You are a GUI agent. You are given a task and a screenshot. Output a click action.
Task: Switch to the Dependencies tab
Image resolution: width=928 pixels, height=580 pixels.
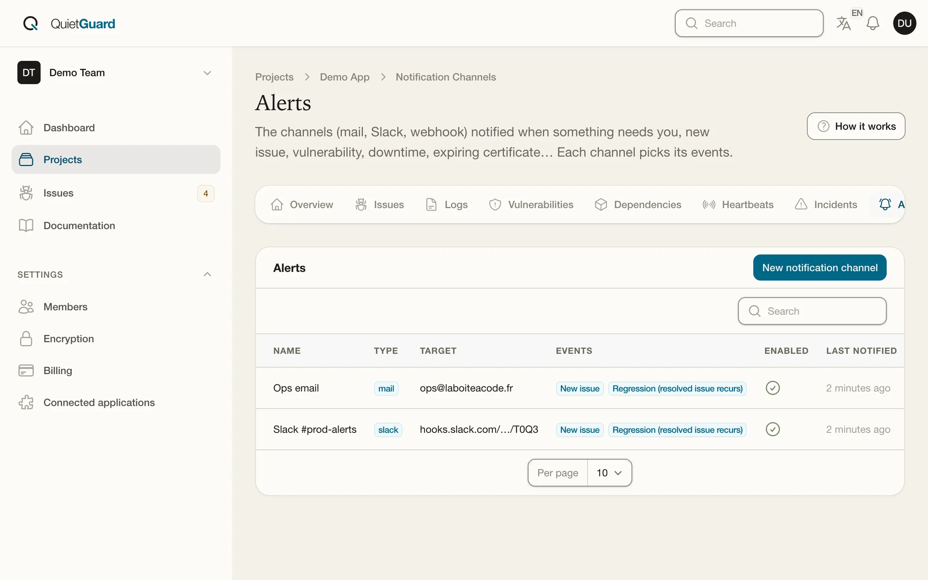638,205
